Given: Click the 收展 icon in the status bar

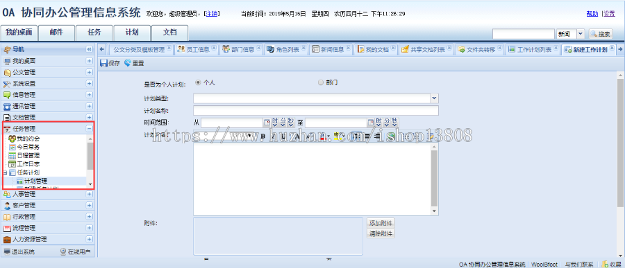Looking at the screenshot, I should point(605,265).
